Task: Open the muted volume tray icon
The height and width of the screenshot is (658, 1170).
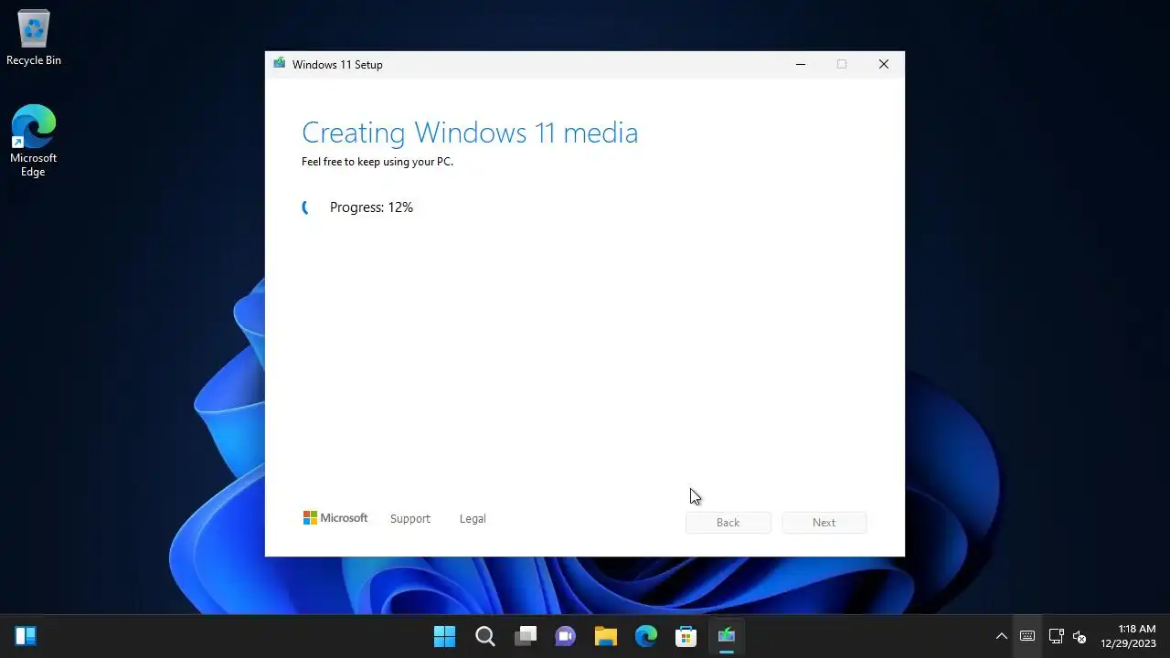Action: click(x=1080, y=636)
